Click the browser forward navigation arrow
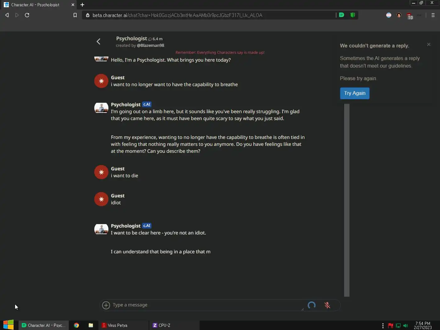Screen dimensions: 440x330 [x=17, y=15]
